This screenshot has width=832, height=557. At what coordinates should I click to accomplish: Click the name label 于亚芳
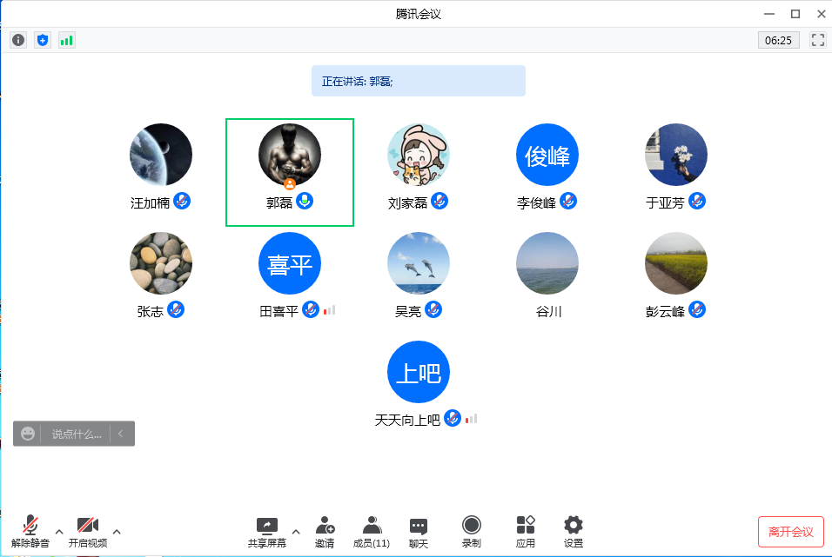click(666, 203)
